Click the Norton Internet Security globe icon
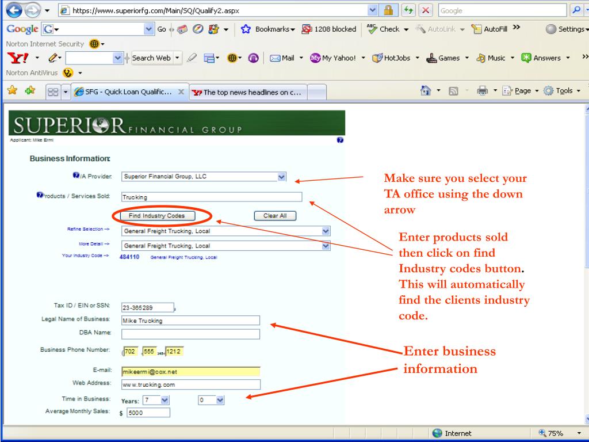The image size is (589, 442). pos(94,44)
